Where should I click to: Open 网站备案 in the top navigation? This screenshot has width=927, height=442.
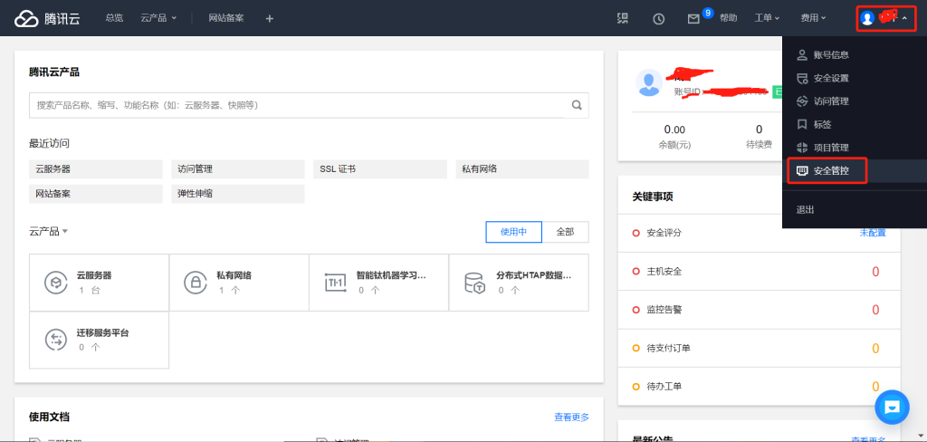(x=225, y=18)
